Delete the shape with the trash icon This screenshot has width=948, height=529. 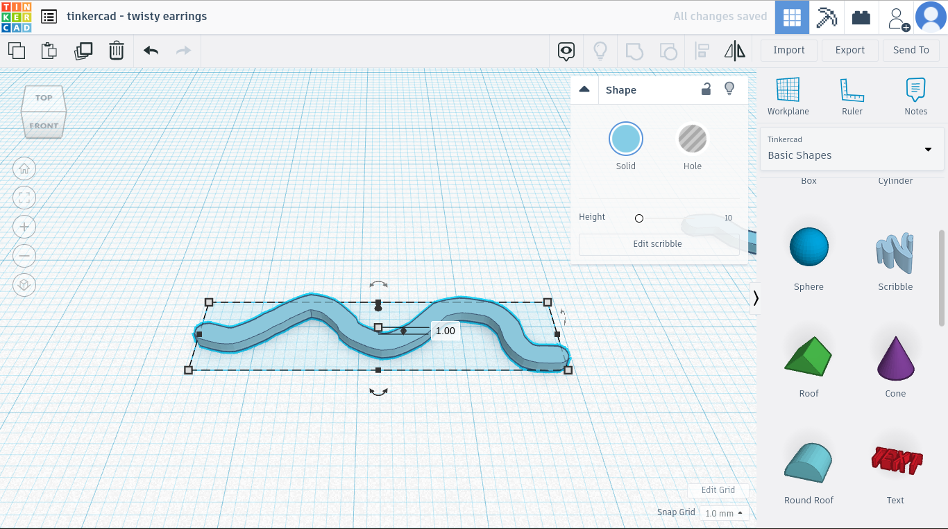[x=117, y=51]
